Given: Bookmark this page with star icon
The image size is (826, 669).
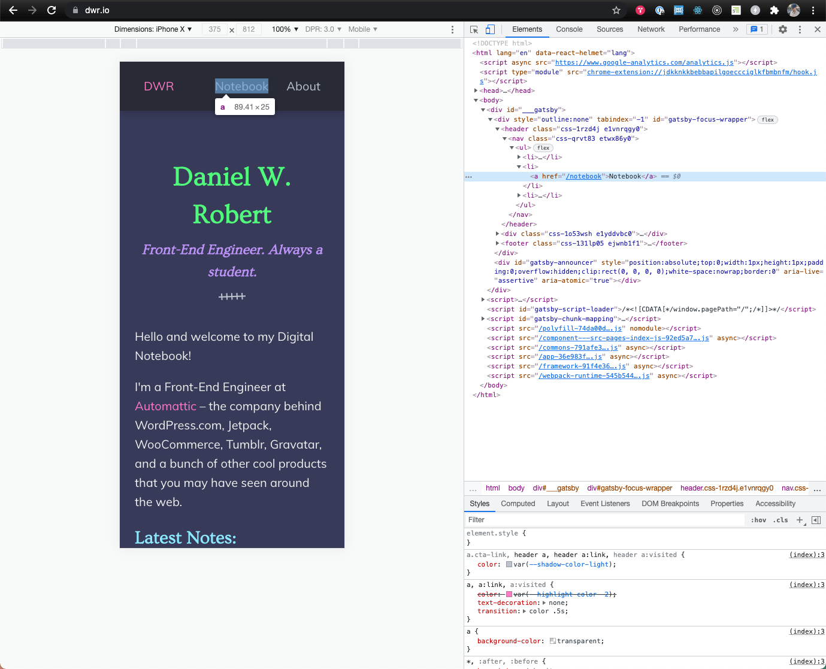Looking at the screenshot, I should pyautogui.click(x=616, y=10).
